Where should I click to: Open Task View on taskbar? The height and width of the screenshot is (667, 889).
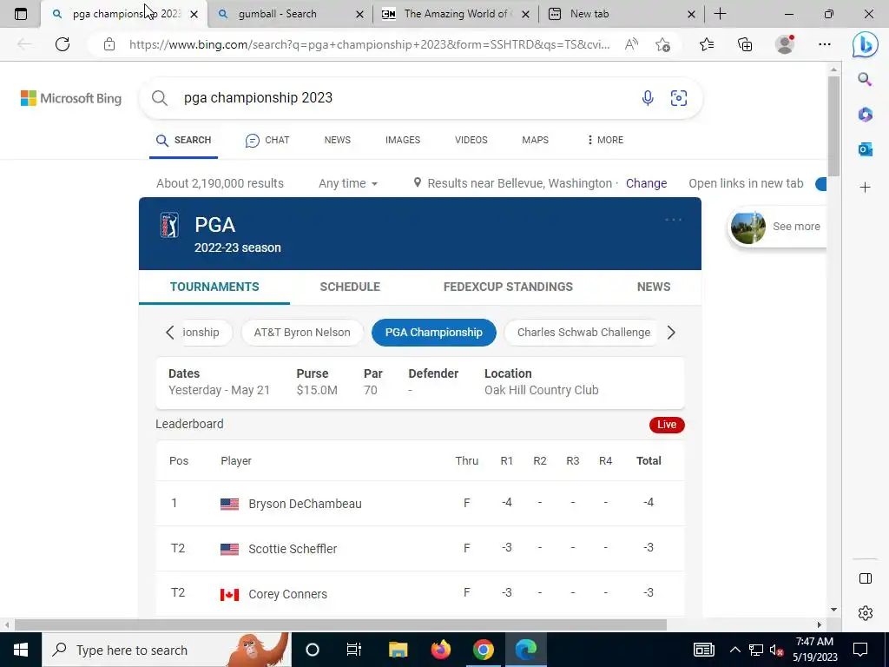(354, 650)
